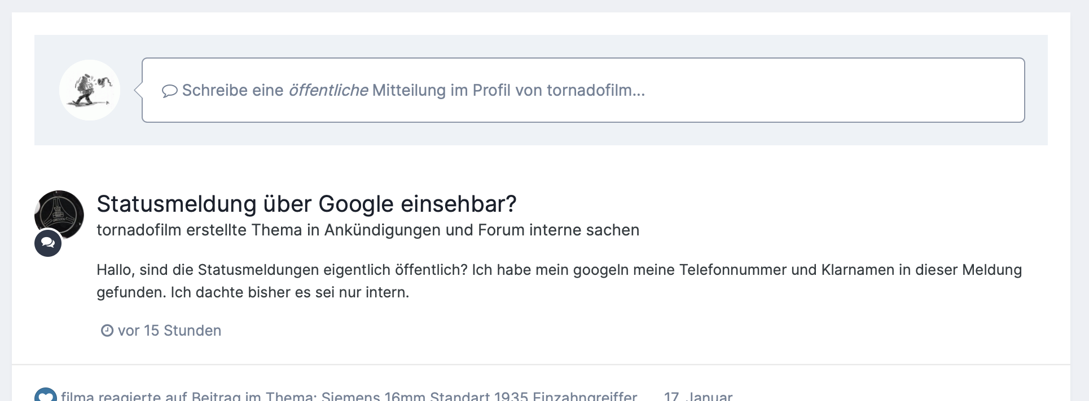The height and width of the screenshot is (401, 1089).
Task: Click the pointer arrow left of status box
Action: point(138,90)
